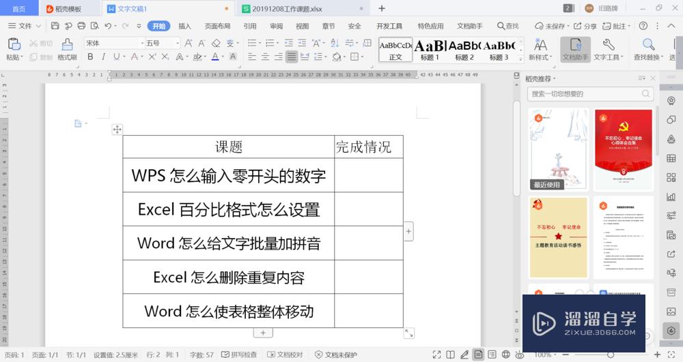The width and height of the screenshot is (683, 362).
Task: Click the clear formatting eraser icon
Action: click(x=216, y=43)
